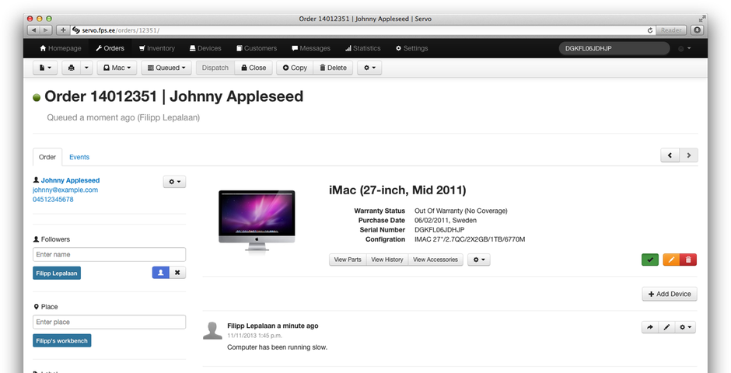
Task: Open the Queued status dropdown
Action: [x=166, y=68]
